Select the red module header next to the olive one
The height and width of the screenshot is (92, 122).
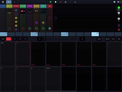(16, 6)
